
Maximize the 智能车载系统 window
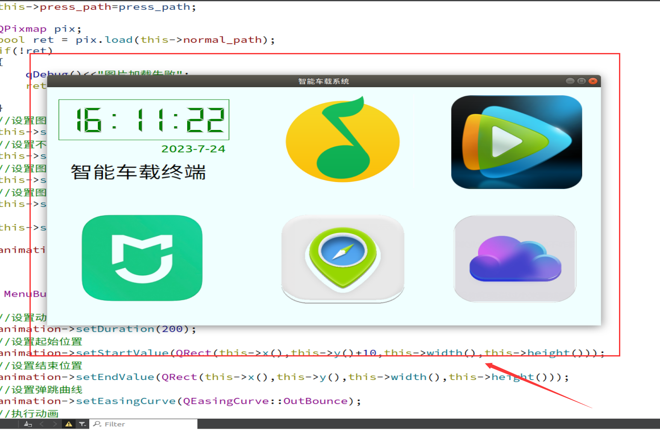coord(581,81)
